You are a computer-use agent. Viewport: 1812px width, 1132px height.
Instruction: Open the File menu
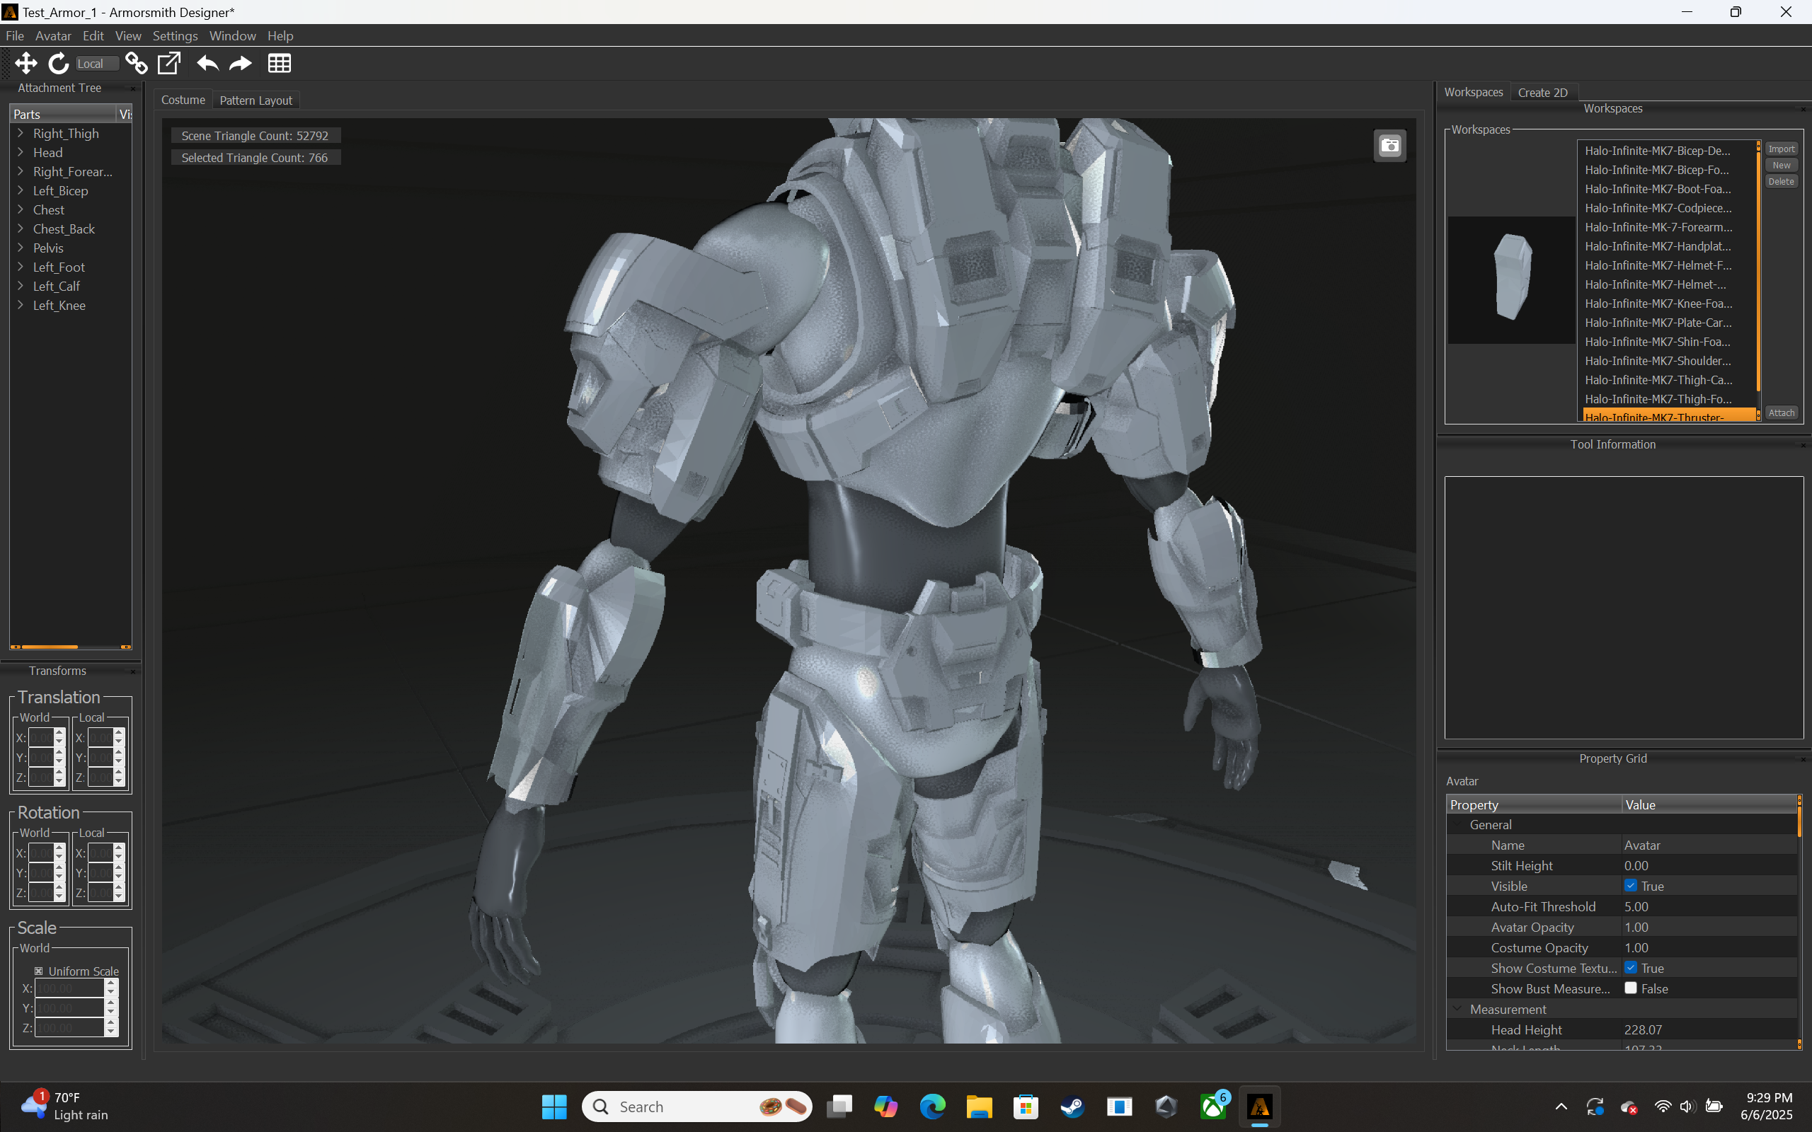pos(14,36)
